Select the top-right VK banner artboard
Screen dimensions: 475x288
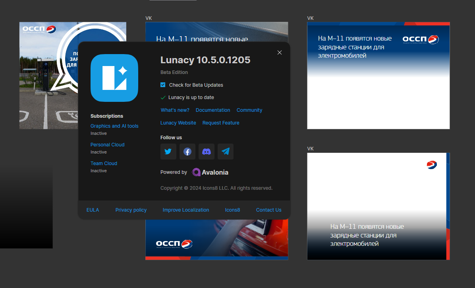pyautogui.click(x=378, y=76)
